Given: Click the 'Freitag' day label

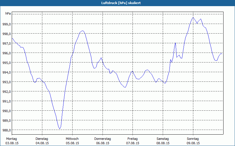Looking at the screenshot, I should pyautogui.click(x=133, y=139).
